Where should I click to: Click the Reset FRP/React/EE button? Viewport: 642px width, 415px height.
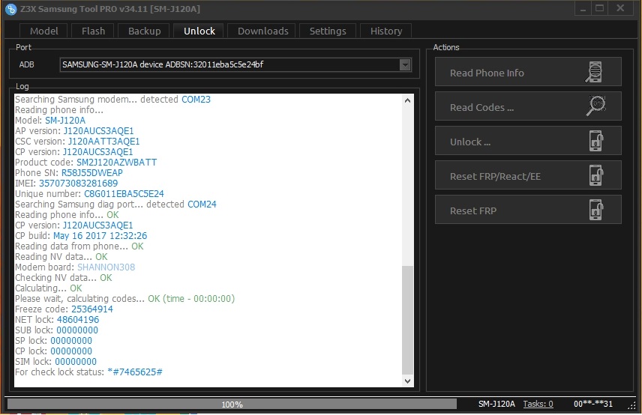point(528,175)
